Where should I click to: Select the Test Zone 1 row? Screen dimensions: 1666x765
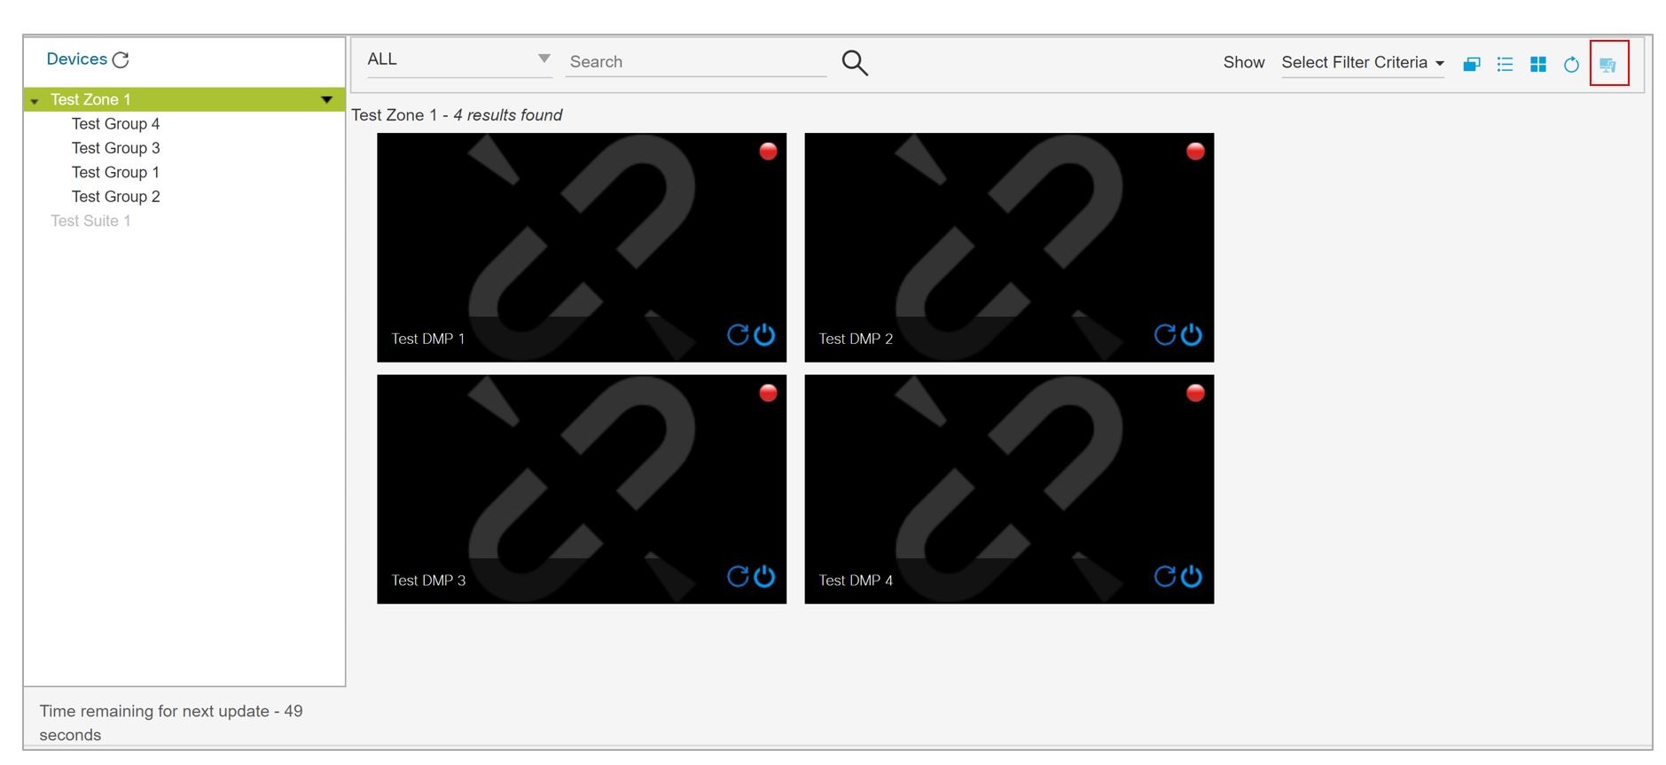tap(184, 99)
